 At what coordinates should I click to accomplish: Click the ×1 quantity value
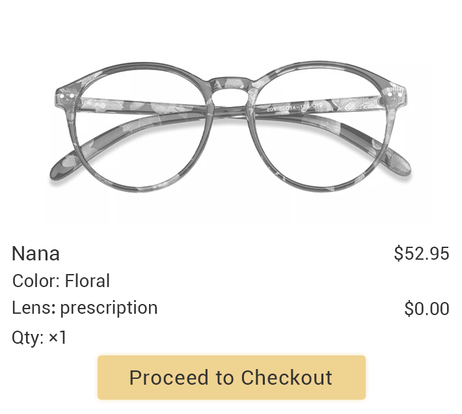57,337
